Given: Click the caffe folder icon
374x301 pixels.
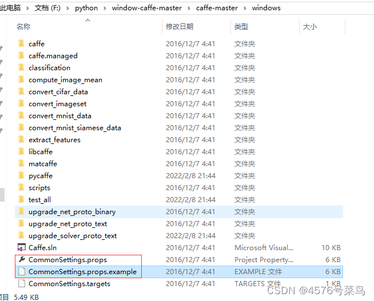Looking at the screenshot, I should point(21,43).
